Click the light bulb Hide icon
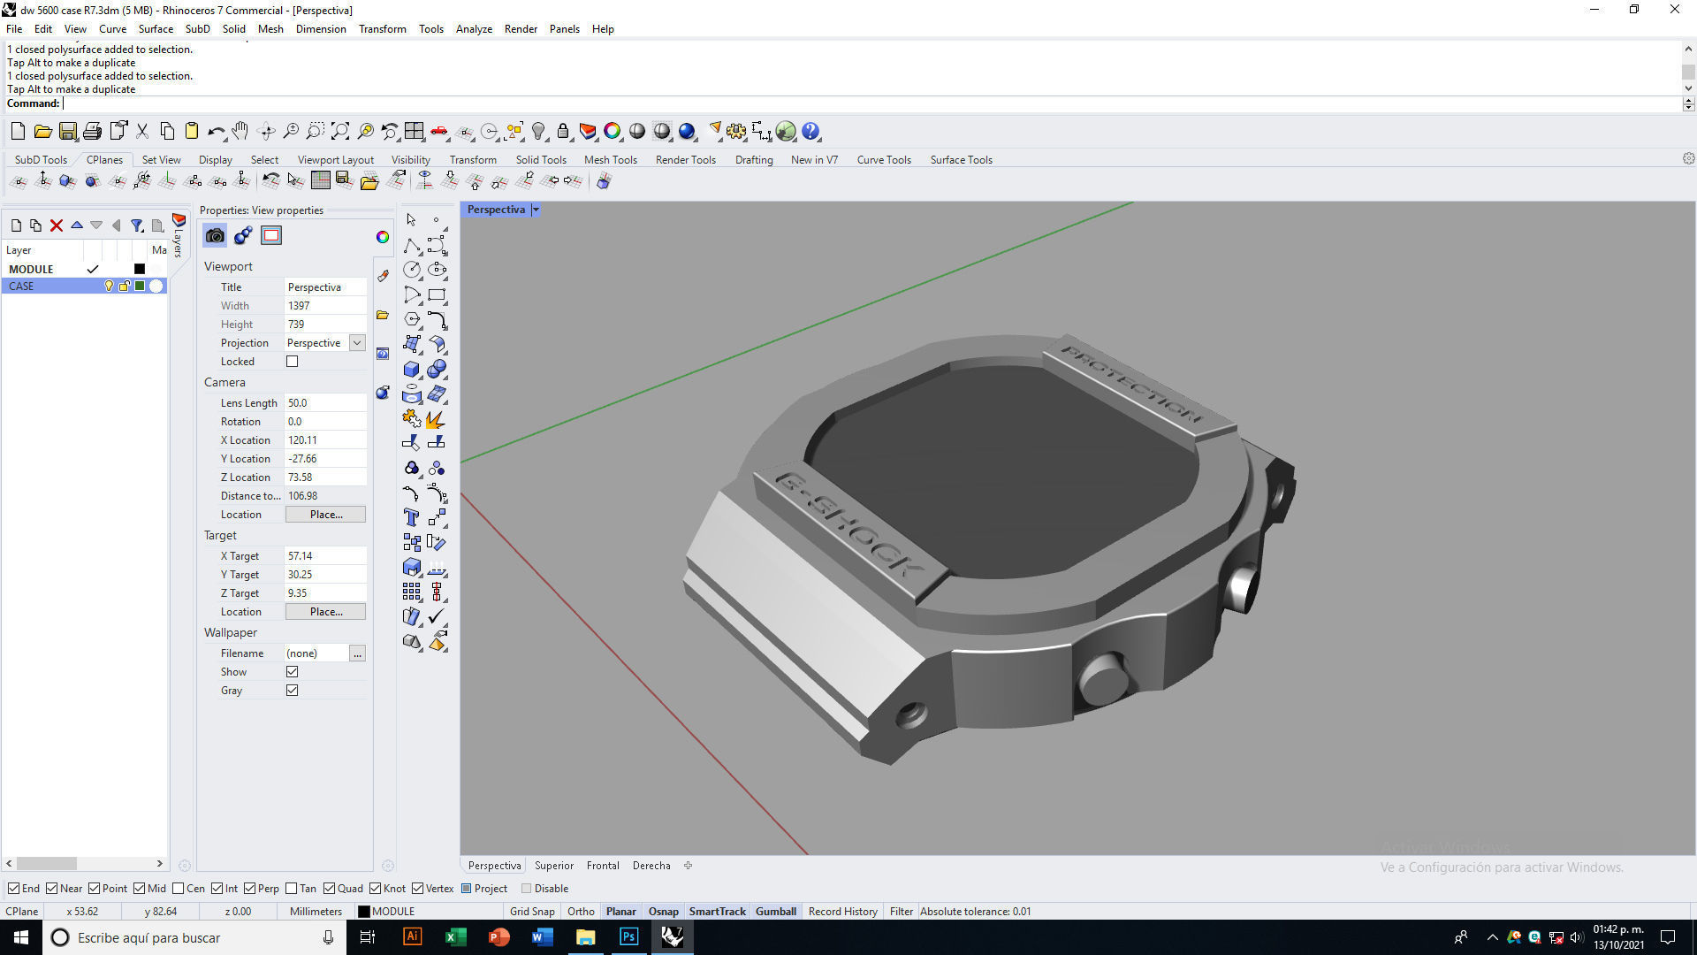 (538, 132)
